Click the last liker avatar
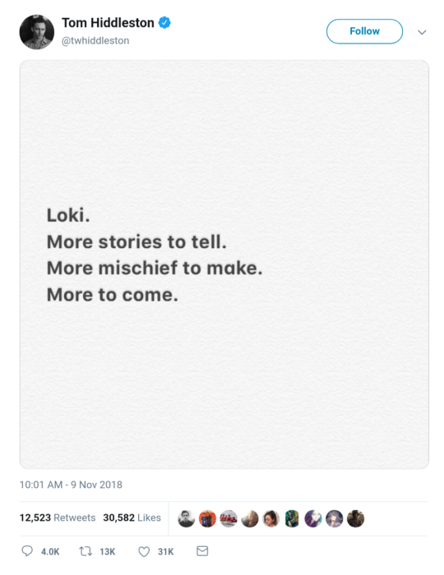The height and width of the screenshot is (575, 444). 355,518
